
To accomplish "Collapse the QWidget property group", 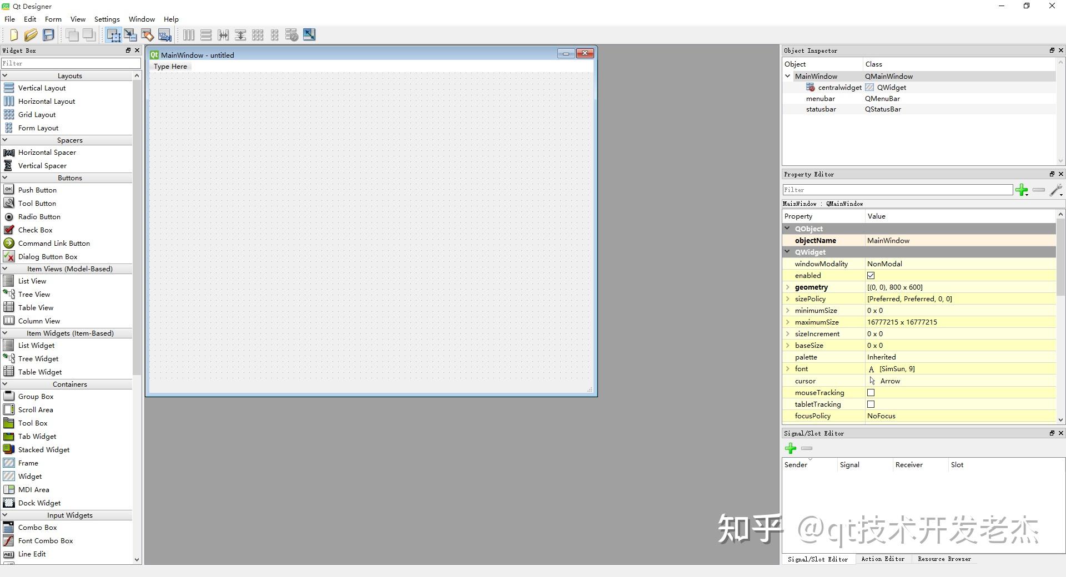I will 788,252.
